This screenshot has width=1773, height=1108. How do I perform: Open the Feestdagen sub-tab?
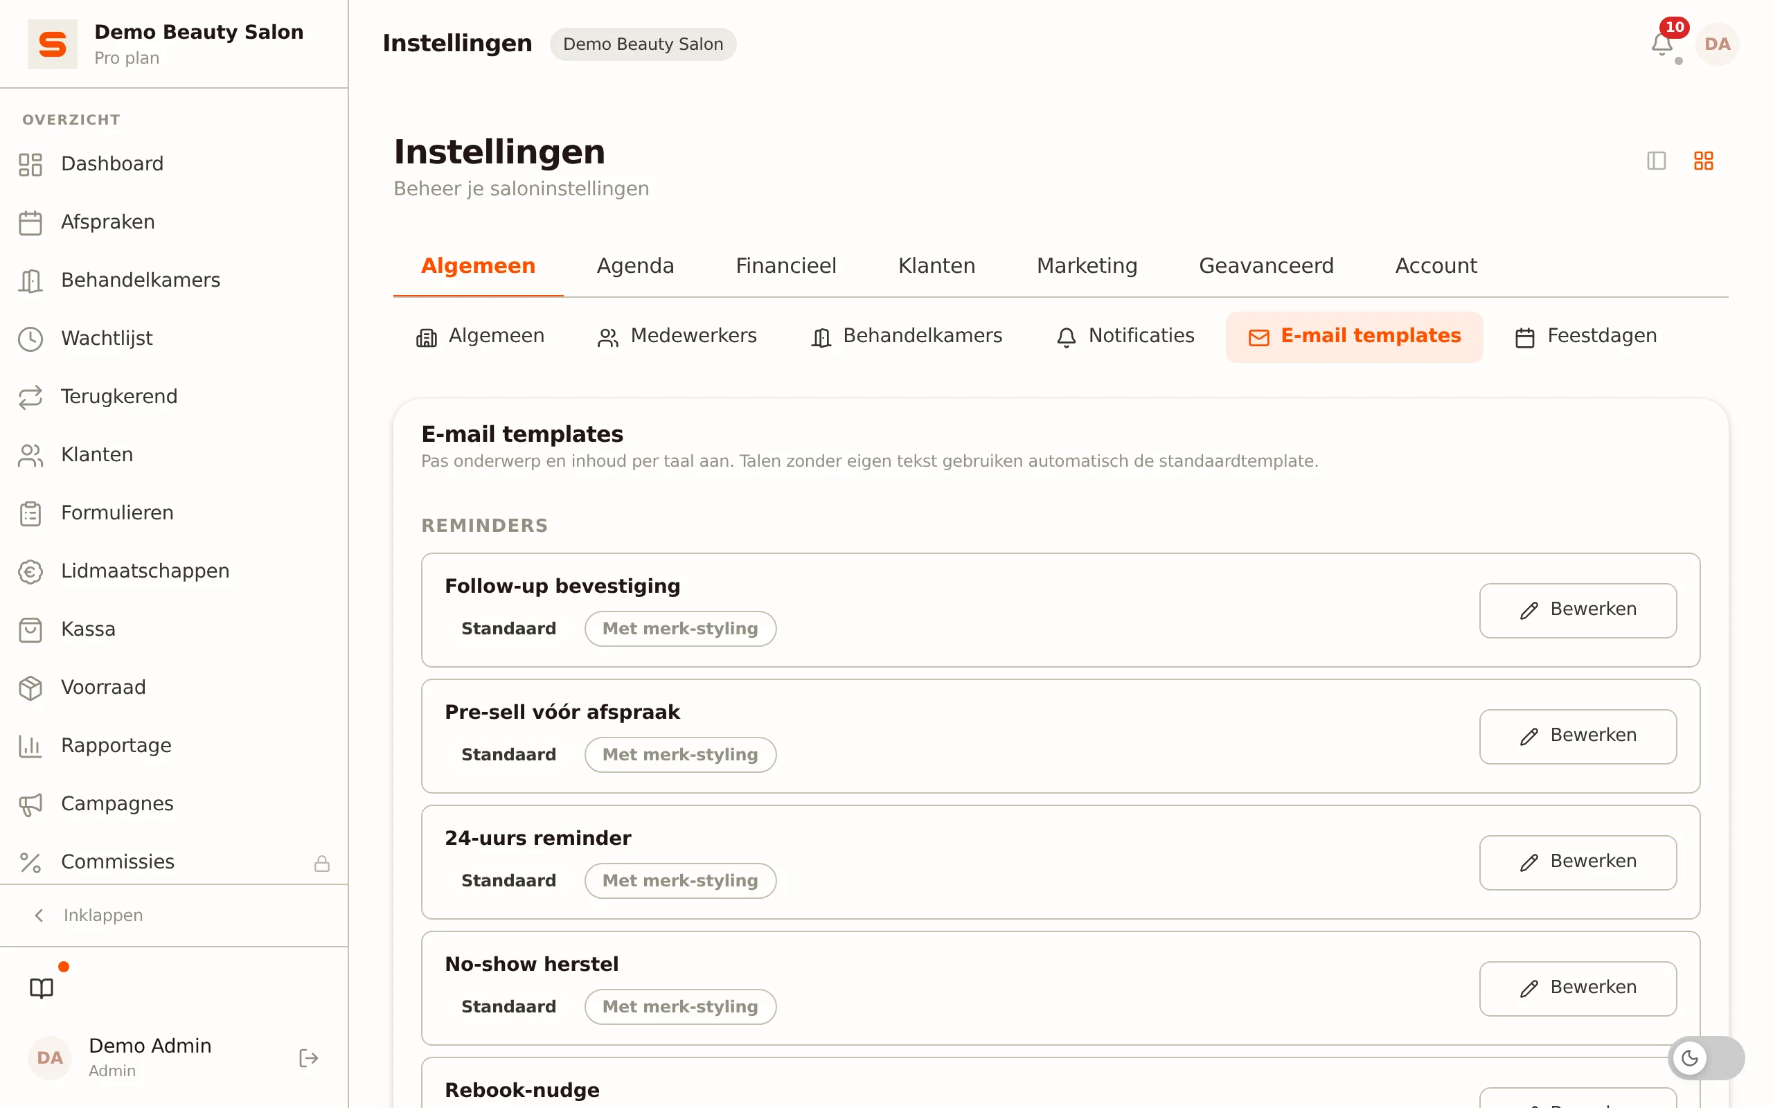(x=1585, y=337)
